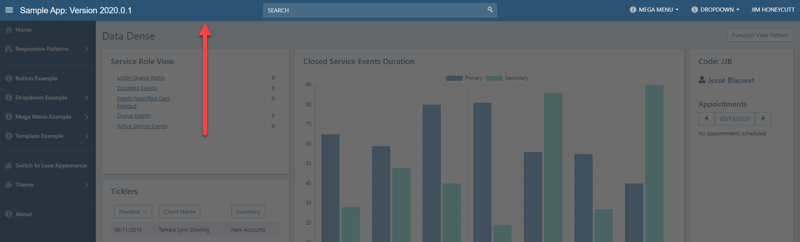Click the search magnifier icon
This screenshot has height=242, width=800.
point(490,10)
